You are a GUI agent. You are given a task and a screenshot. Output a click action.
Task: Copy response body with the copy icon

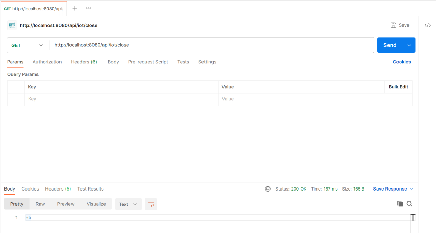400,204
